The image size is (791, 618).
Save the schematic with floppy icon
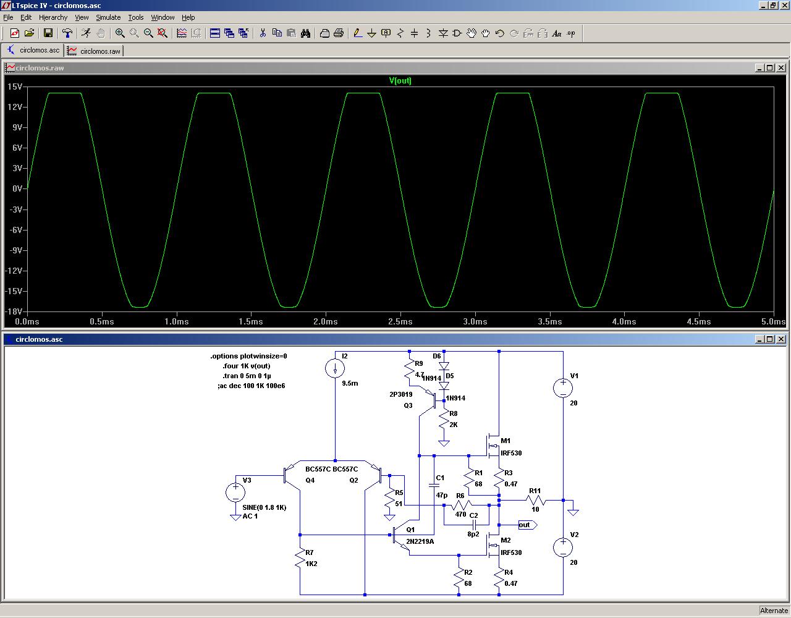[x=48, y=33]
